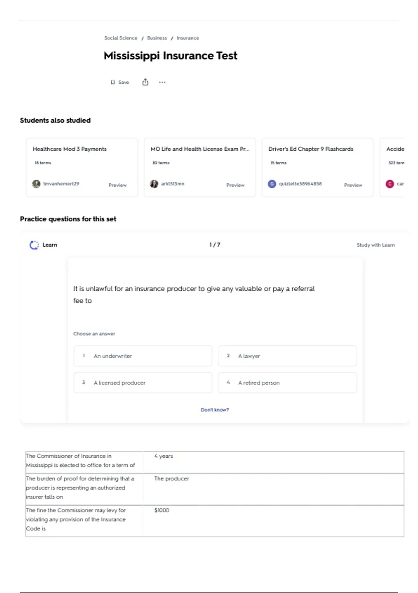The width and height of the screenshot is (418, 593).
Task: Click Study with Learn link
Action: point(376,245)
